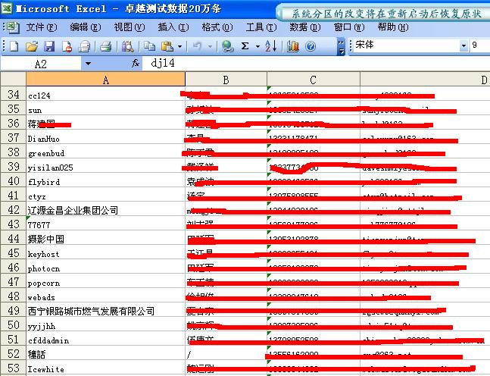Click the Insert Function fx button

coord(136,64)
